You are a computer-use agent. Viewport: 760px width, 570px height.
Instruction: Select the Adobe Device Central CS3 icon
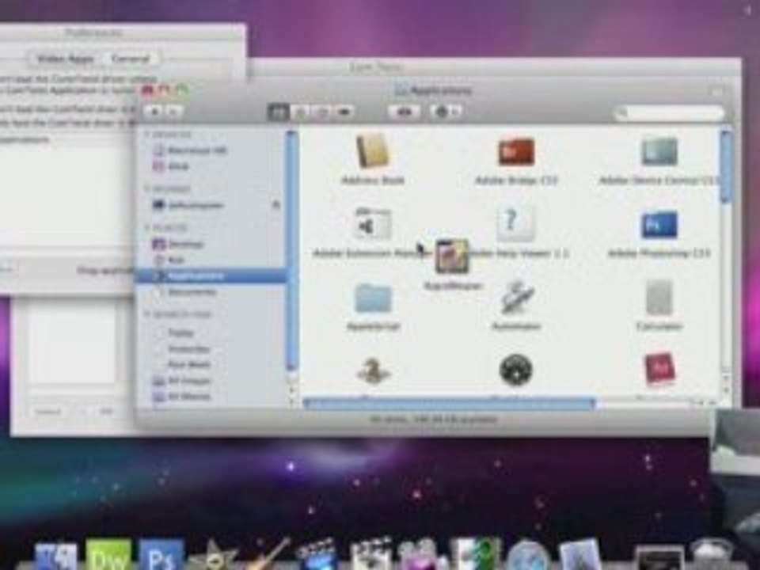659,152
